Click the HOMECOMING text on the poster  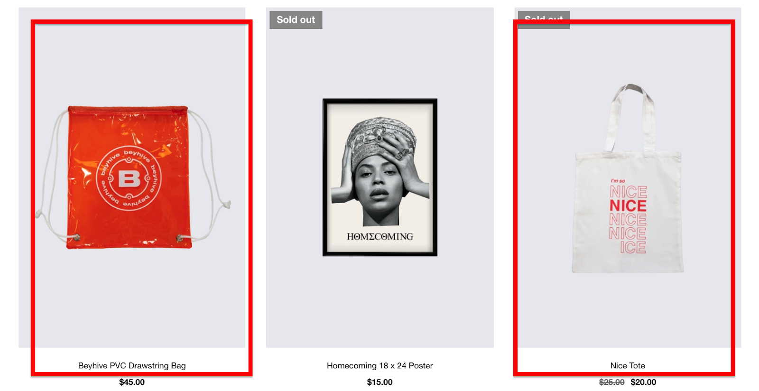pos(380,236)
